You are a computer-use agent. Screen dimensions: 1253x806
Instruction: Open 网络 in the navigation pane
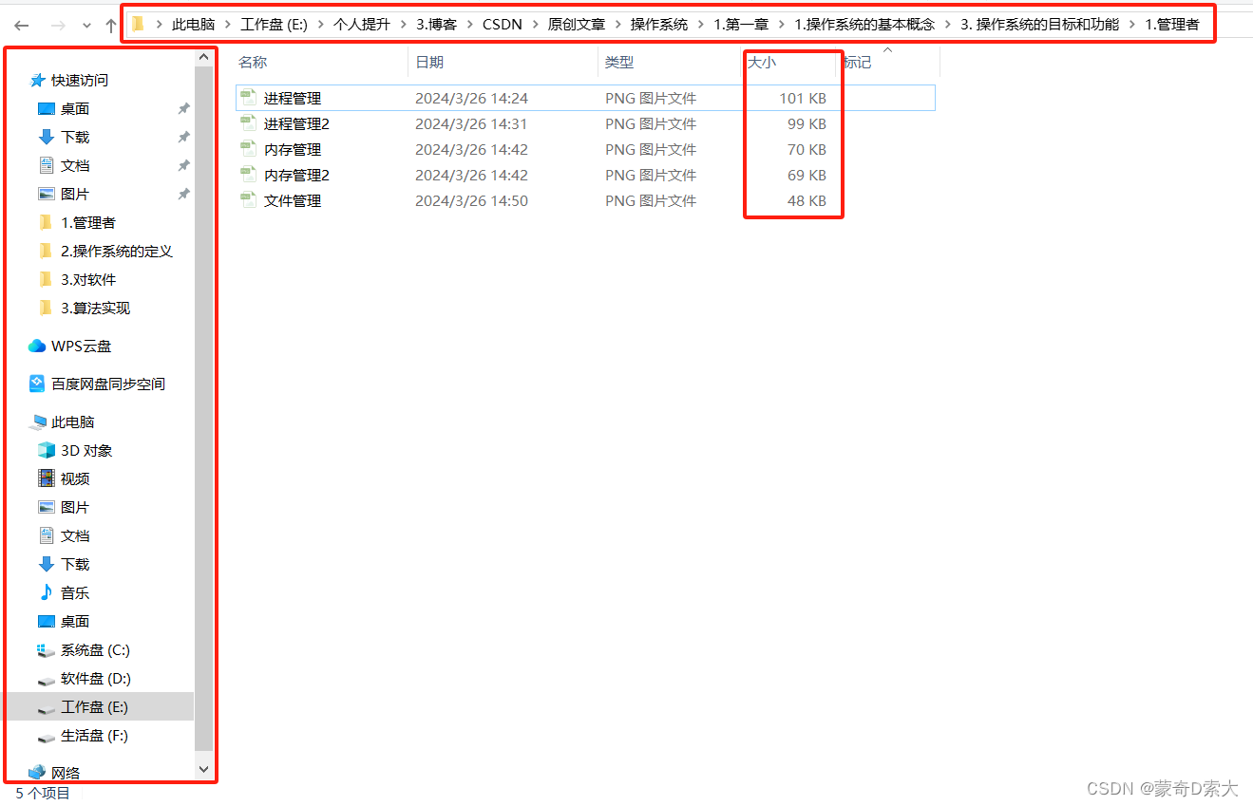66,773
